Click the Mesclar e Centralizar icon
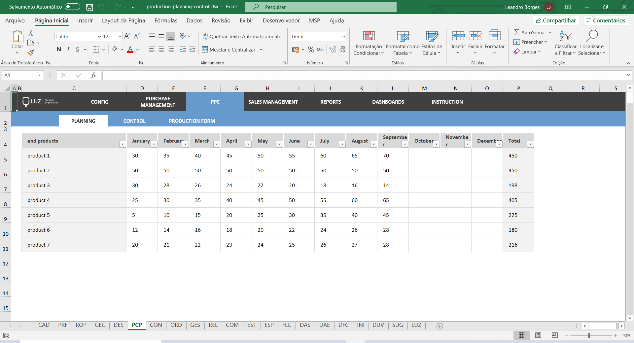This screenshot has height=343, width=634. click(205, 50)
